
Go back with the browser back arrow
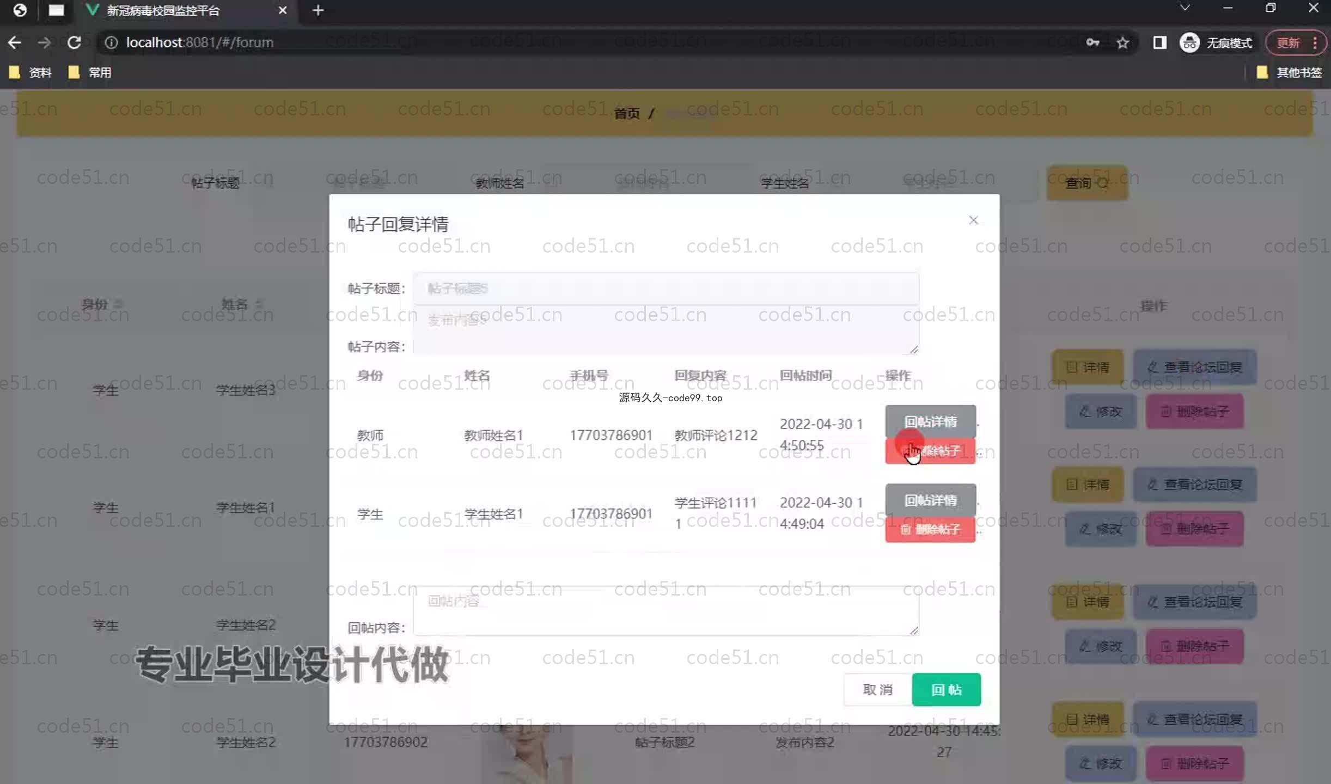pyautogui.click(x=15, y=42)
